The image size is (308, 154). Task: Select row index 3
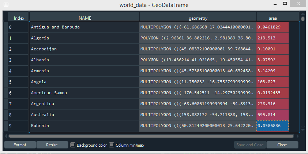pos(18,60)
